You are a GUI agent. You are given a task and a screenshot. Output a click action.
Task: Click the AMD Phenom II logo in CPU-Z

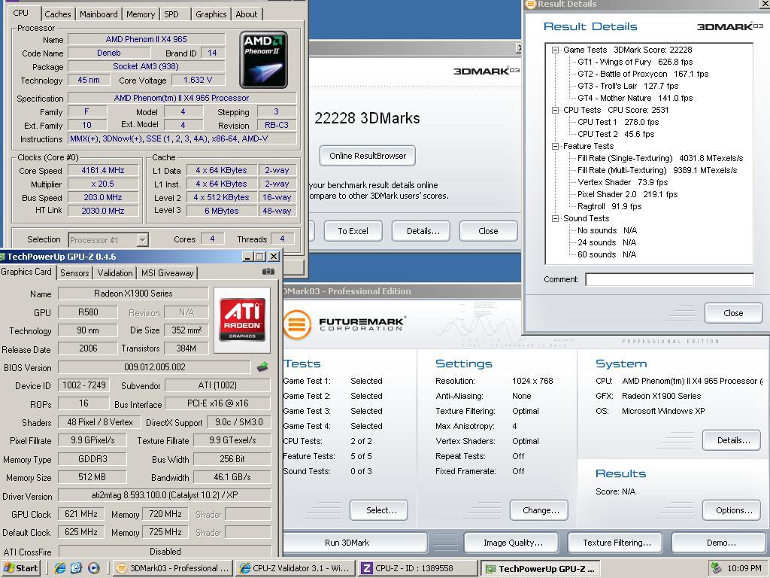[264, 59]
